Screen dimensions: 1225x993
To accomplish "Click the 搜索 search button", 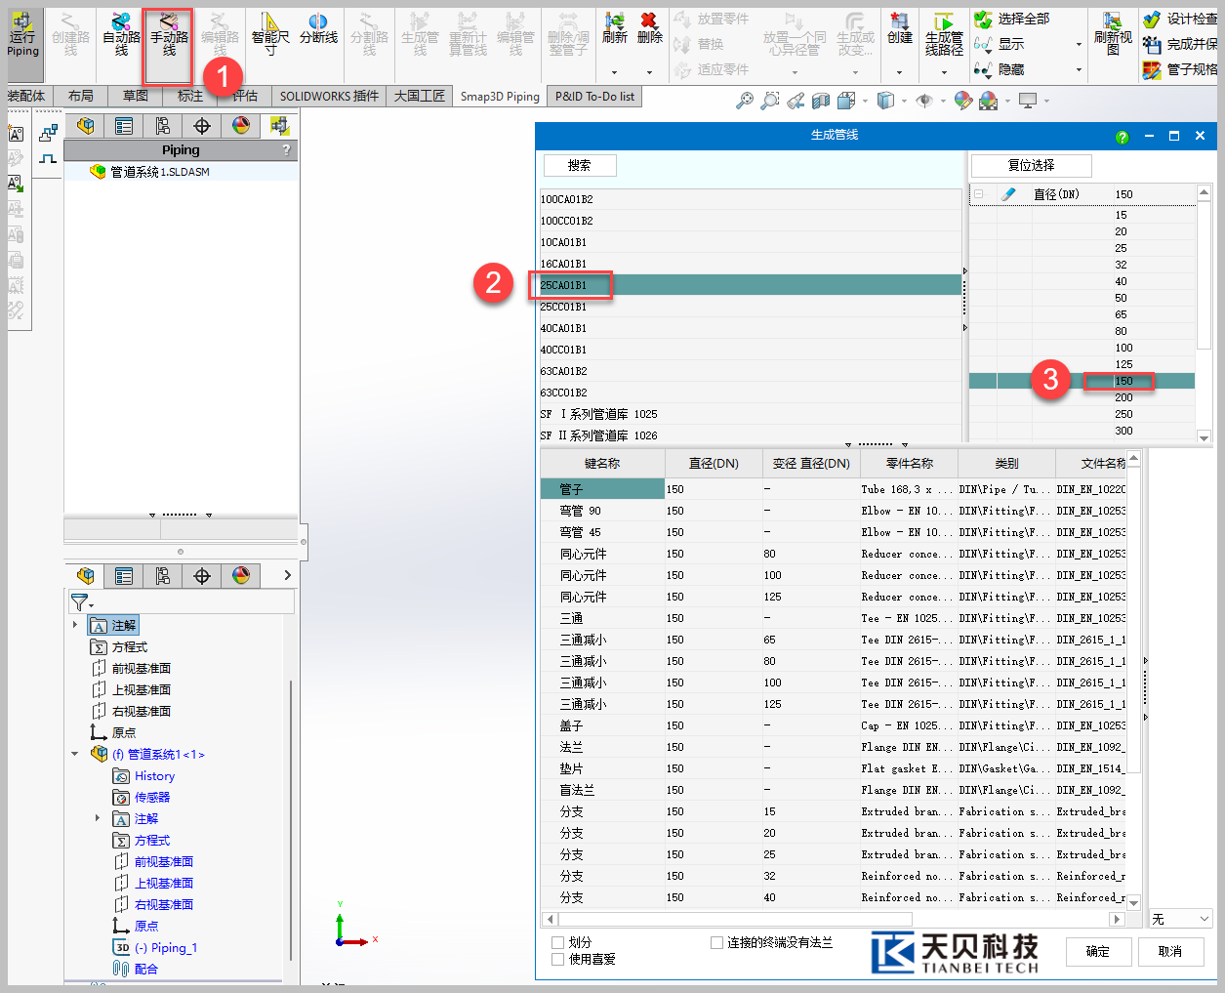I will 580,165.
